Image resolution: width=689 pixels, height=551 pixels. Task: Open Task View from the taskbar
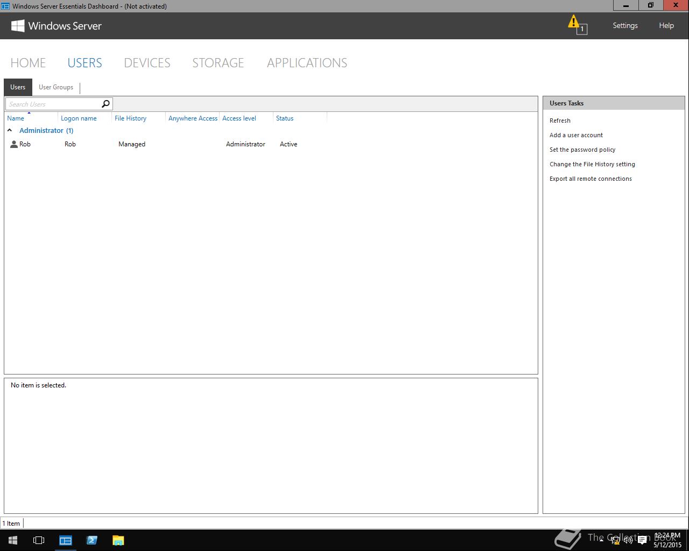[39, 540]
